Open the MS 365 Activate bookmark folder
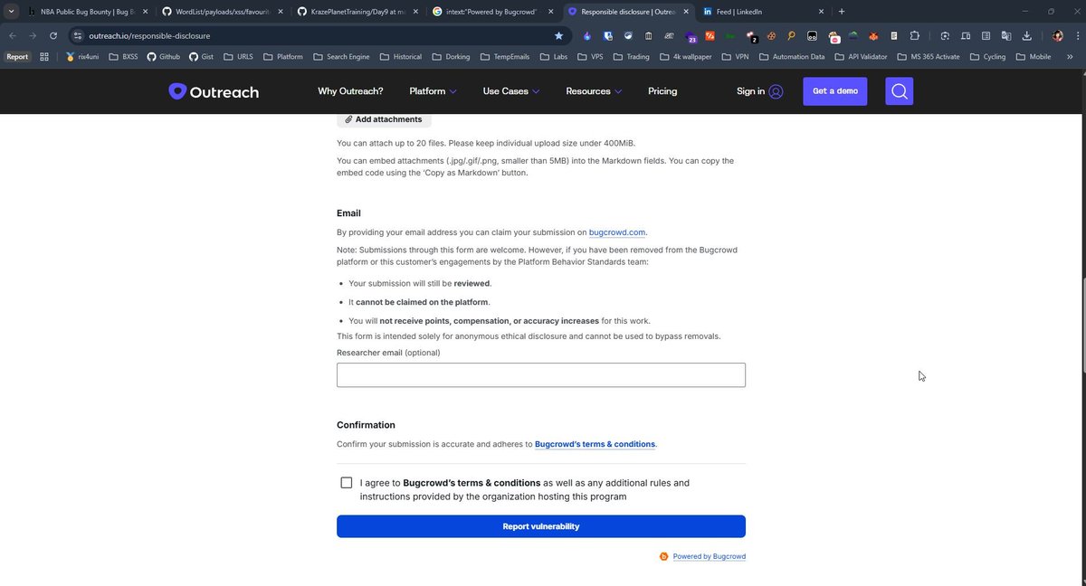The image size is (1086, 586). point(928,56)
